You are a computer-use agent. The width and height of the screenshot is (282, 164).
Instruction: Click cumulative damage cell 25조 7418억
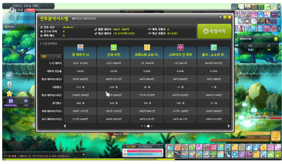point(80,63)
